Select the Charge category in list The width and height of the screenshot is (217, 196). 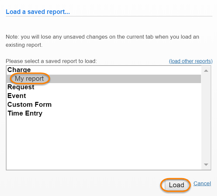click(19, 70)
